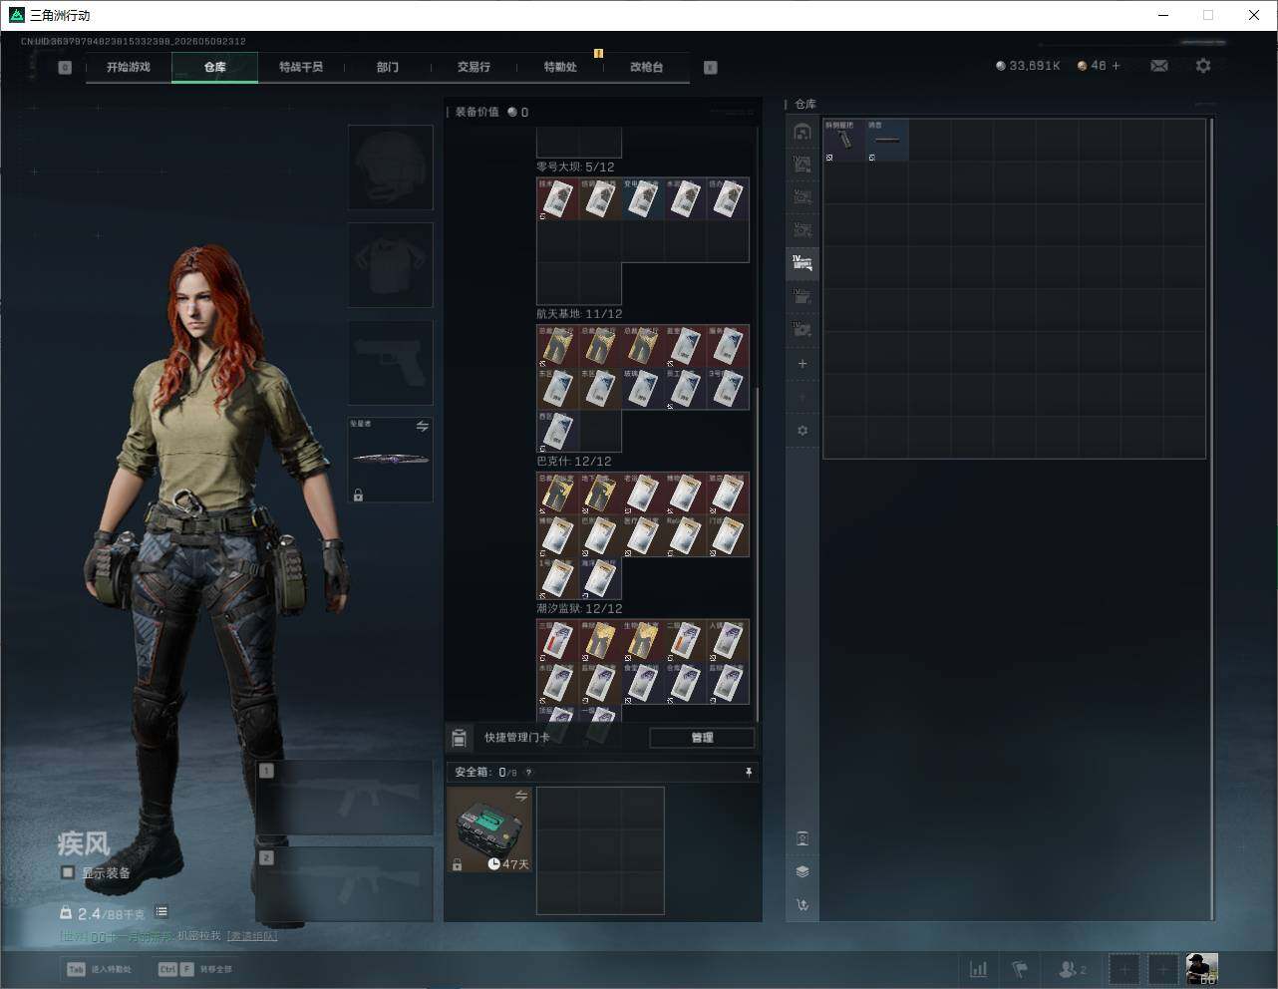Click the Q key icon left of tabs
The height and width of the screenshot is (989, 1278).
coord(65,68)
